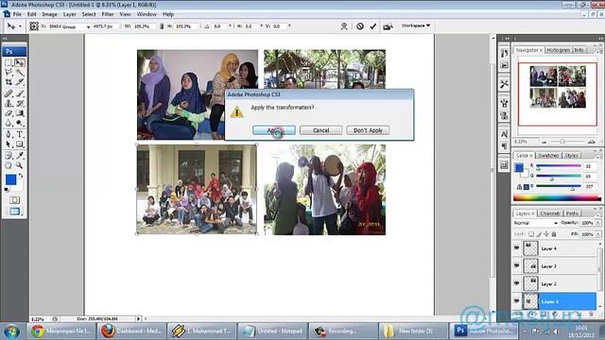The width and height of the screenshot is (605, 340).
Task: Switch to the Channels tab
Action: (x=550, y=213)
